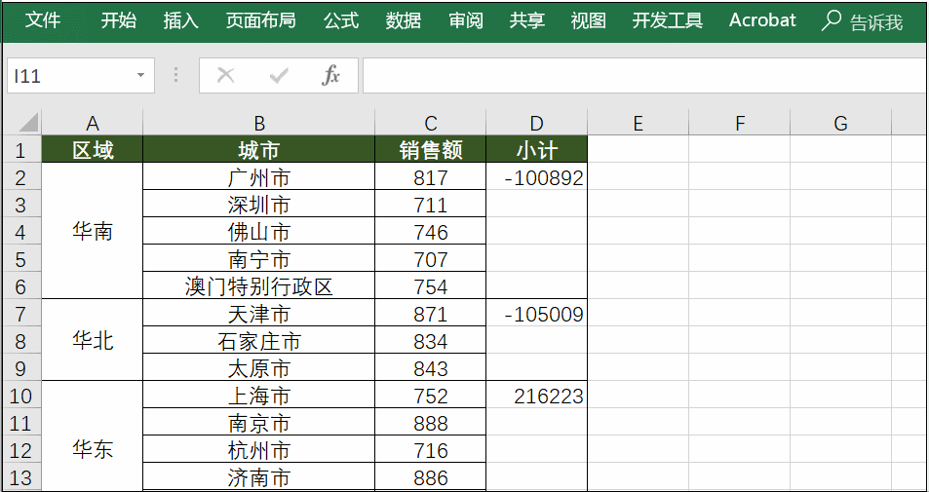
Task: Select the subtotal cell -105009
Action: point(537,314)
